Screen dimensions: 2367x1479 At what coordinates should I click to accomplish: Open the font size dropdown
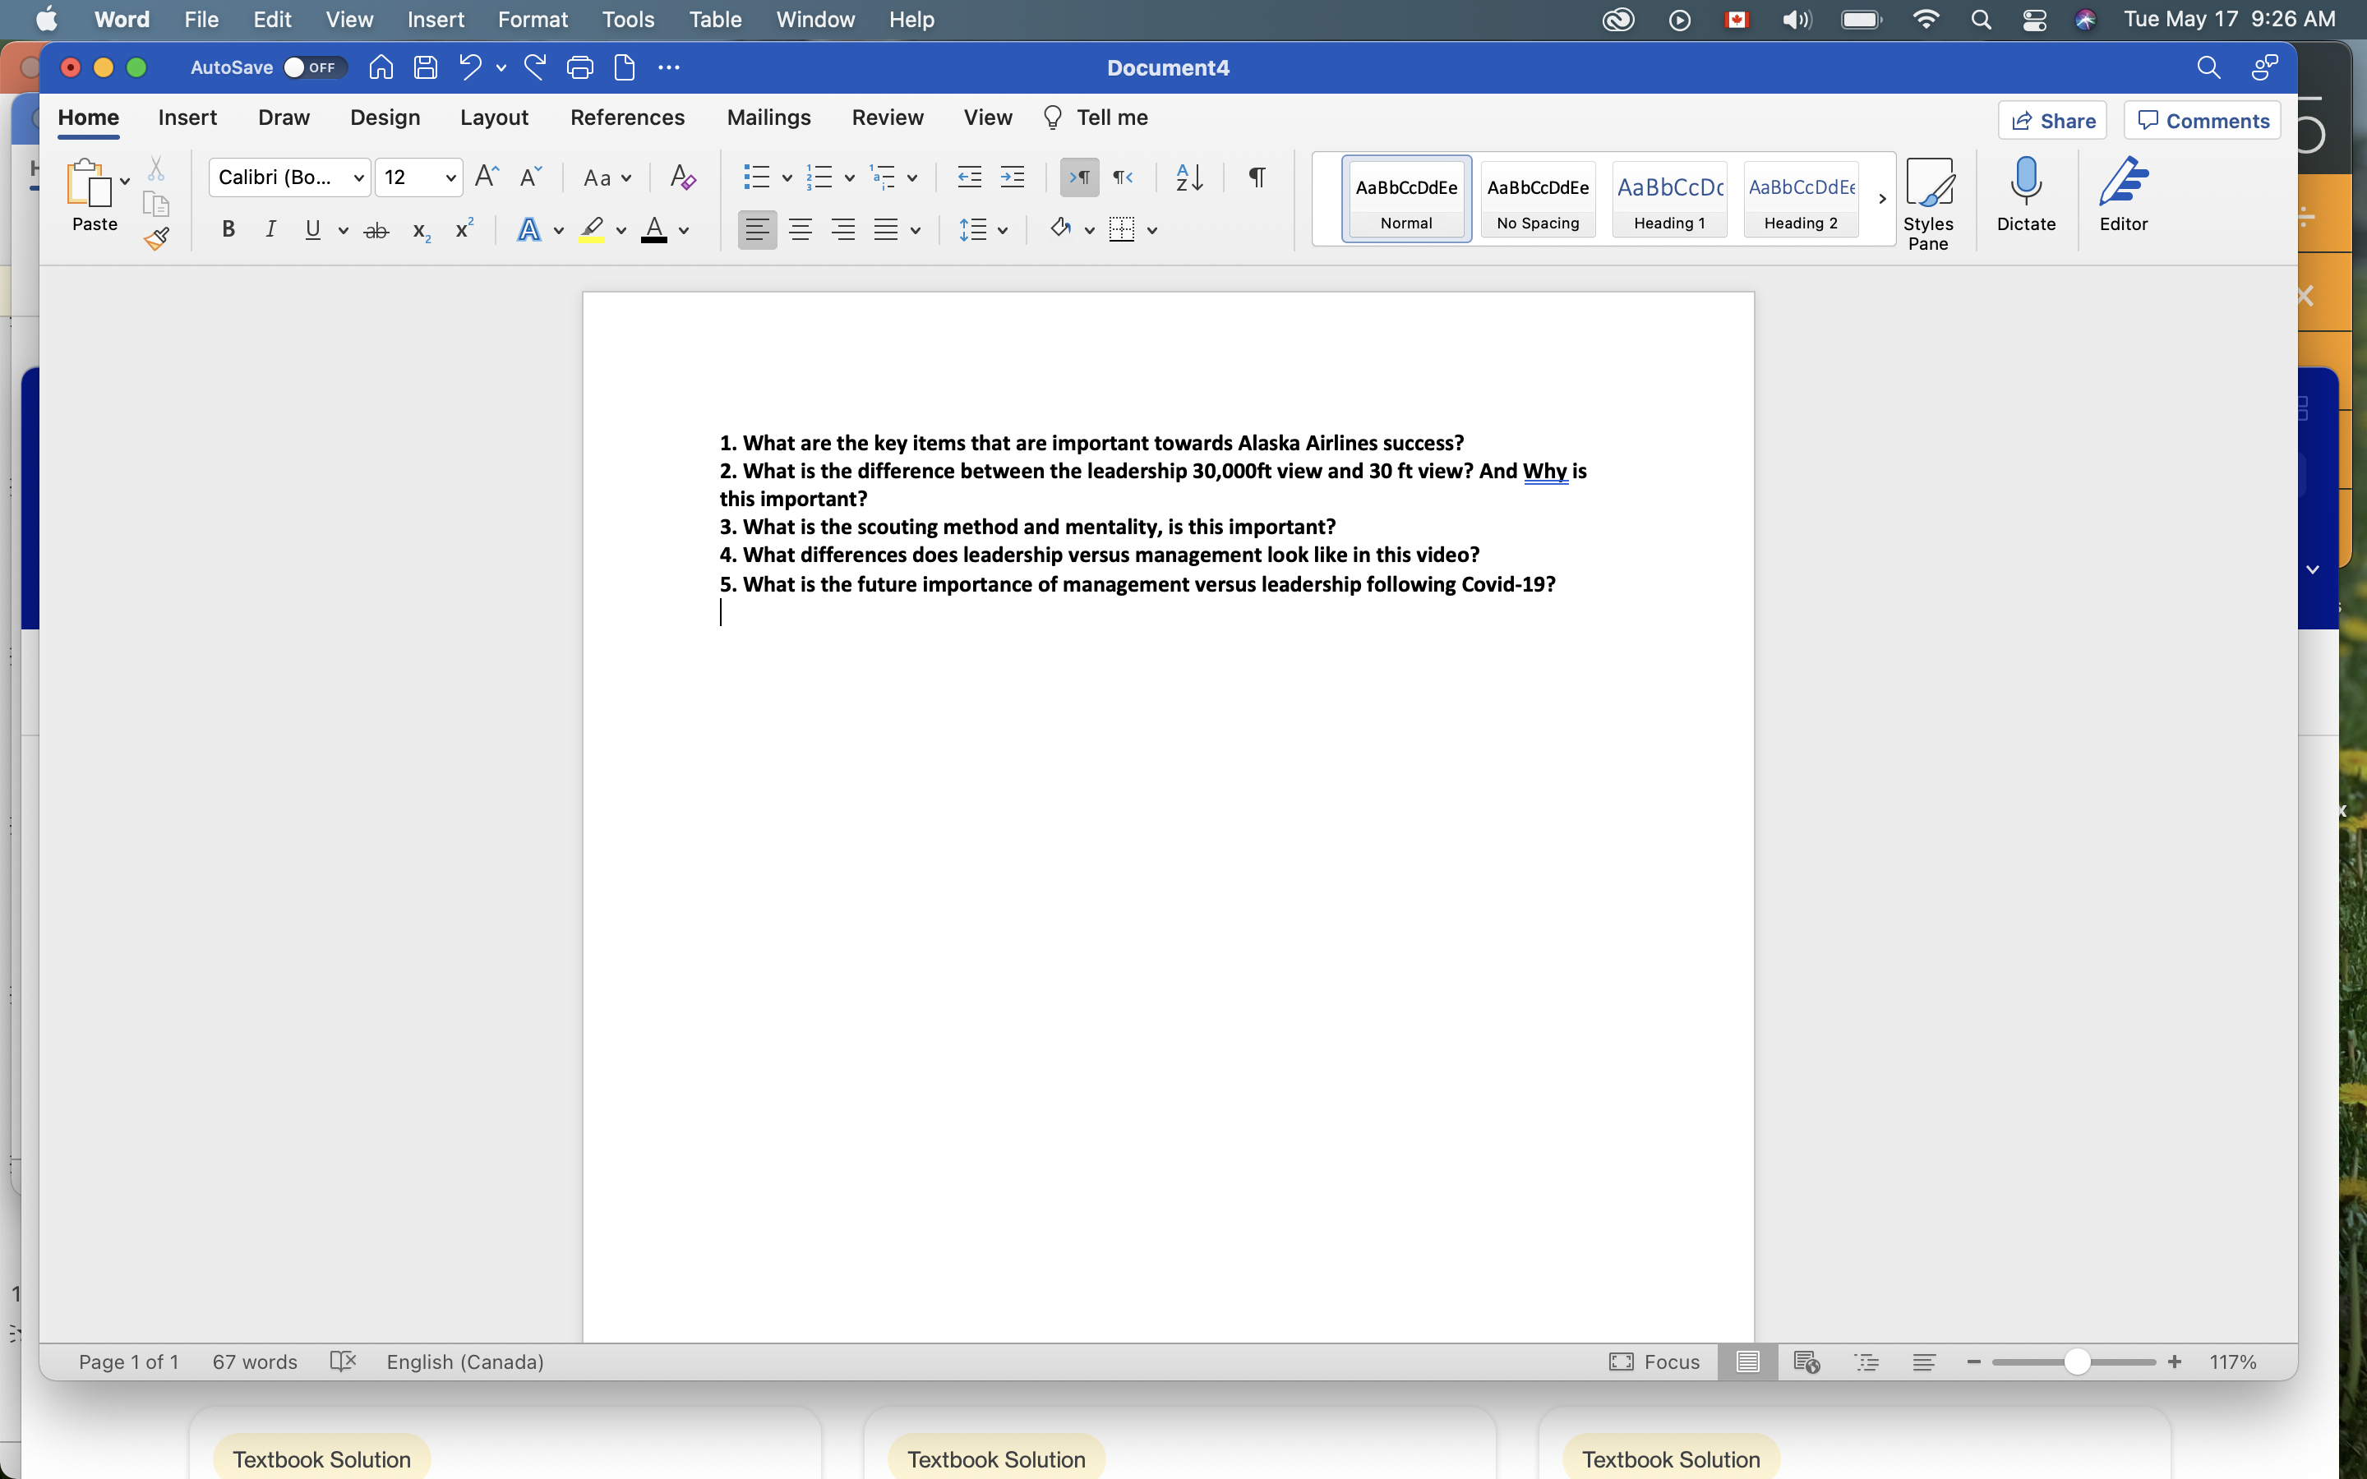click(x=448, y=177)
